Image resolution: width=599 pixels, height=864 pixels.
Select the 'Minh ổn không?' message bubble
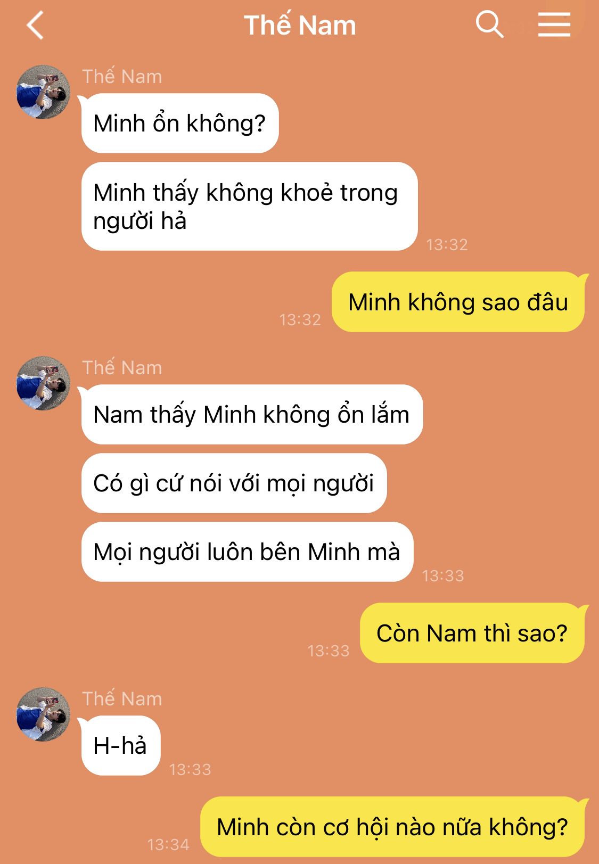[179, 123]
